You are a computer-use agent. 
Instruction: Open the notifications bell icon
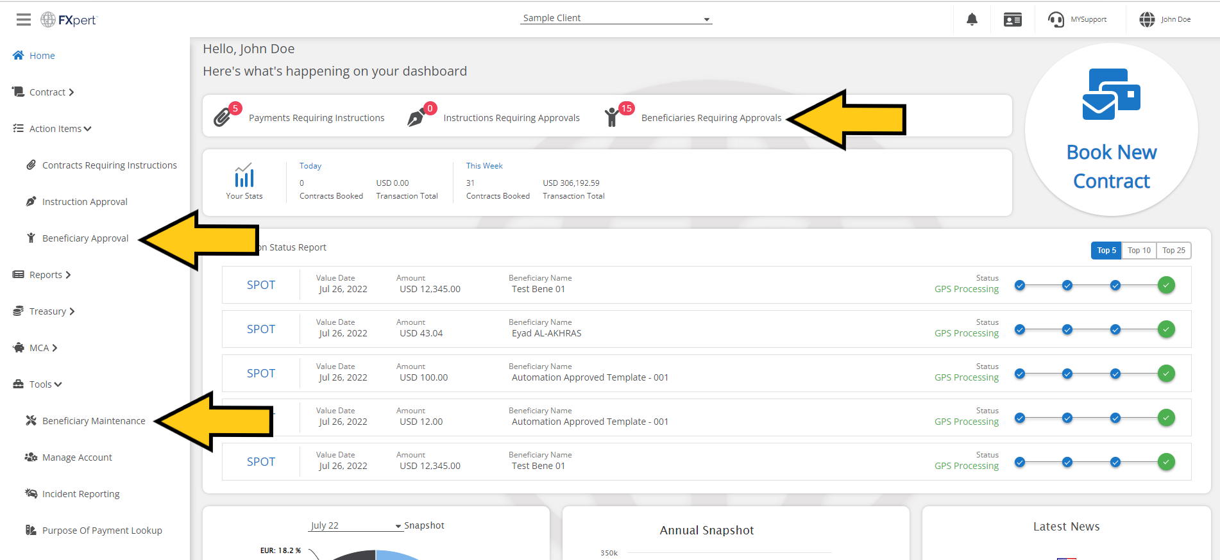pyautogui.click(x=972, y=20)
